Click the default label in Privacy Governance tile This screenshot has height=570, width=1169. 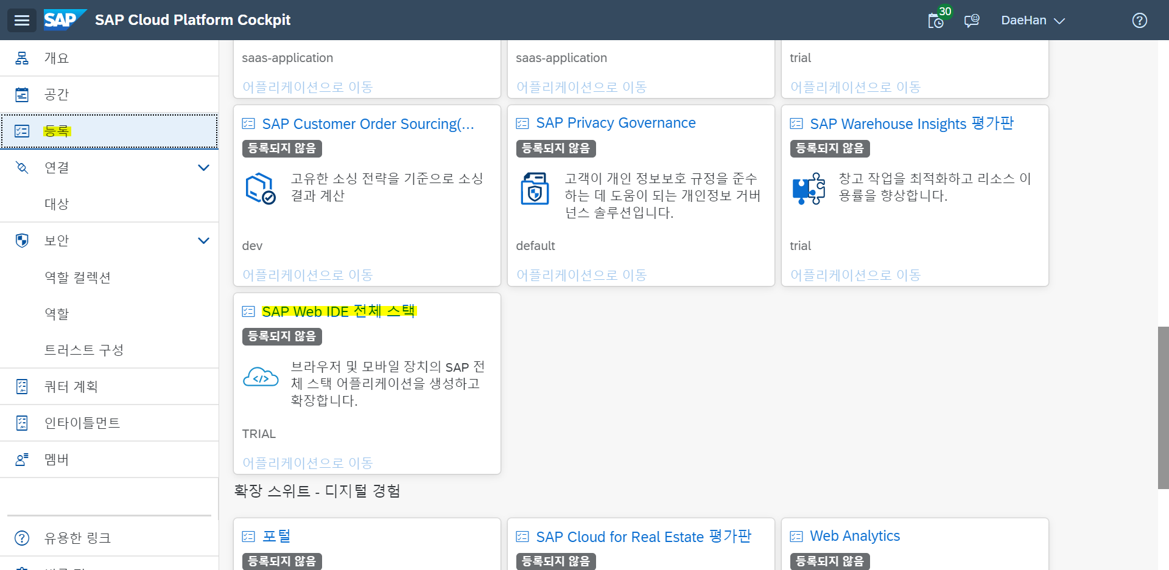point(535,246)
